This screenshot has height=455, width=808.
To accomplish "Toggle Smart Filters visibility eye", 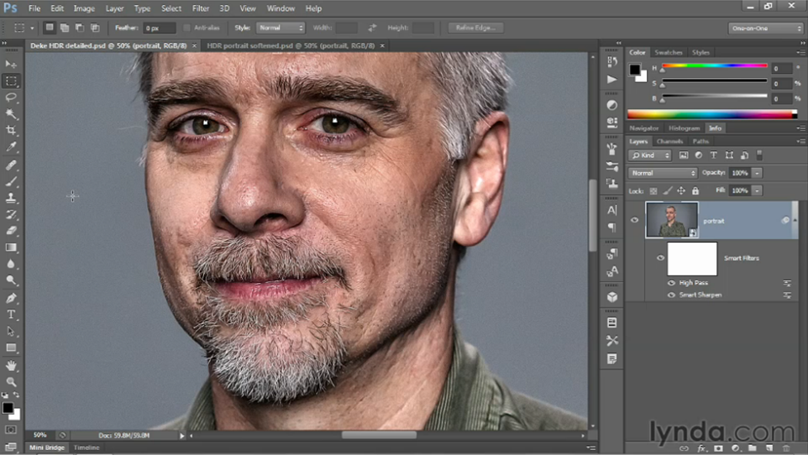I will (x=660, y=258).
